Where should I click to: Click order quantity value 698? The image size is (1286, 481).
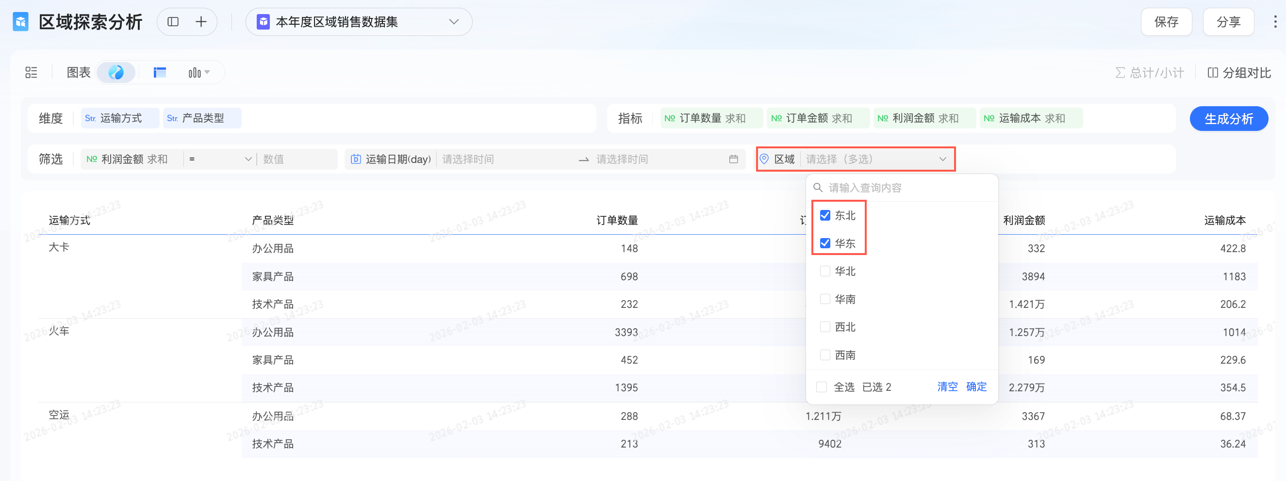(x=629, y=276)
